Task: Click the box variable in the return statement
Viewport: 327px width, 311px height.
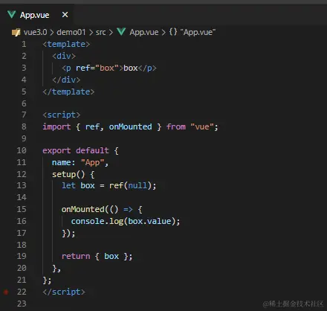Action: 111,256
